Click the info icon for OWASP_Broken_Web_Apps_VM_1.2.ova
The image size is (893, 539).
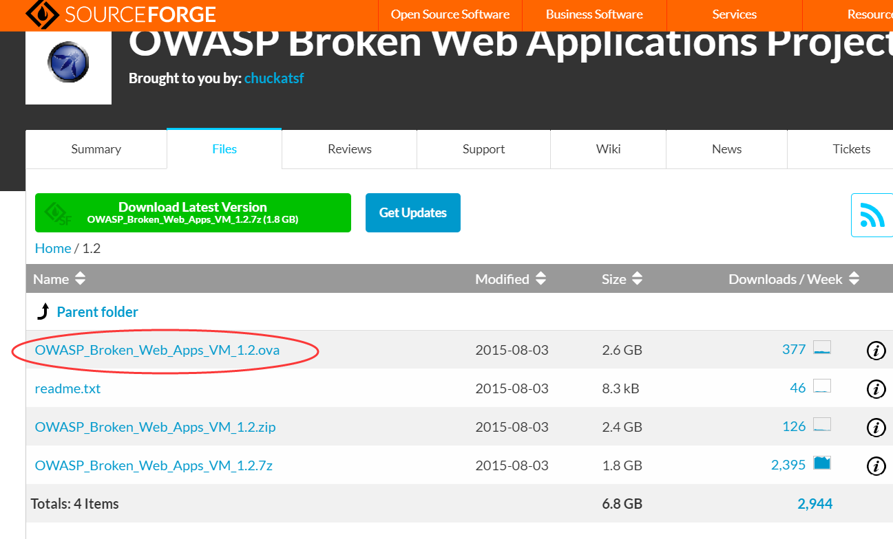click(876, 351)
